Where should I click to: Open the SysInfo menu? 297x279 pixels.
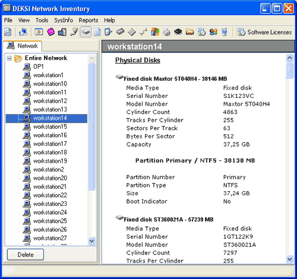tap(64, 20)
